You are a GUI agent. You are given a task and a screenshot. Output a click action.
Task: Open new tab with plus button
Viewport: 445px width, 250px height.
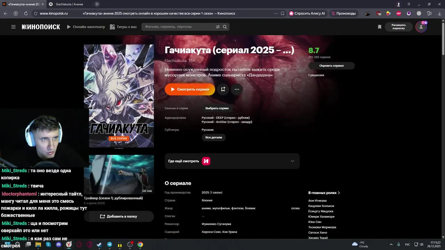tap(97, 4)
